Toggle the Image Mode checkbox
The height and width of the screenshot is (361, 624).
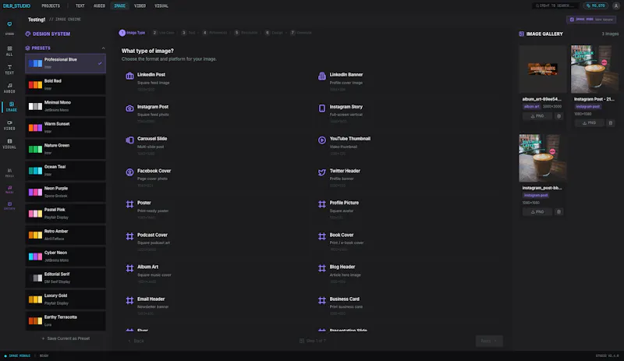[x=572, y=19]
